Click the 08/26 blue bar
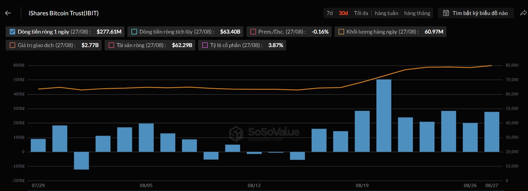The image size is (528, 191). pos(470,137)
